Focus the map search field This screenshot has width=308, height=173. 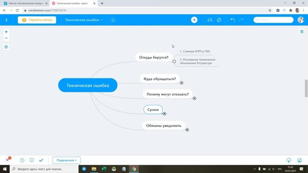(273, 20)
